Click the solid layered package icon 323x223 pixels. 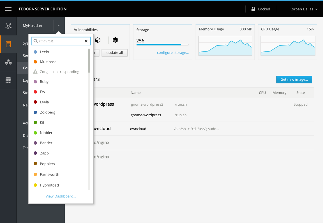pos(115,40)
